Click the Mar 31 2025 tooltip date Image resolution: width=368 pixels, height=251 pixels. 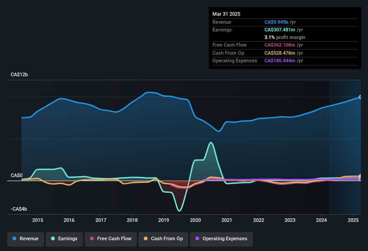point(226,14)
